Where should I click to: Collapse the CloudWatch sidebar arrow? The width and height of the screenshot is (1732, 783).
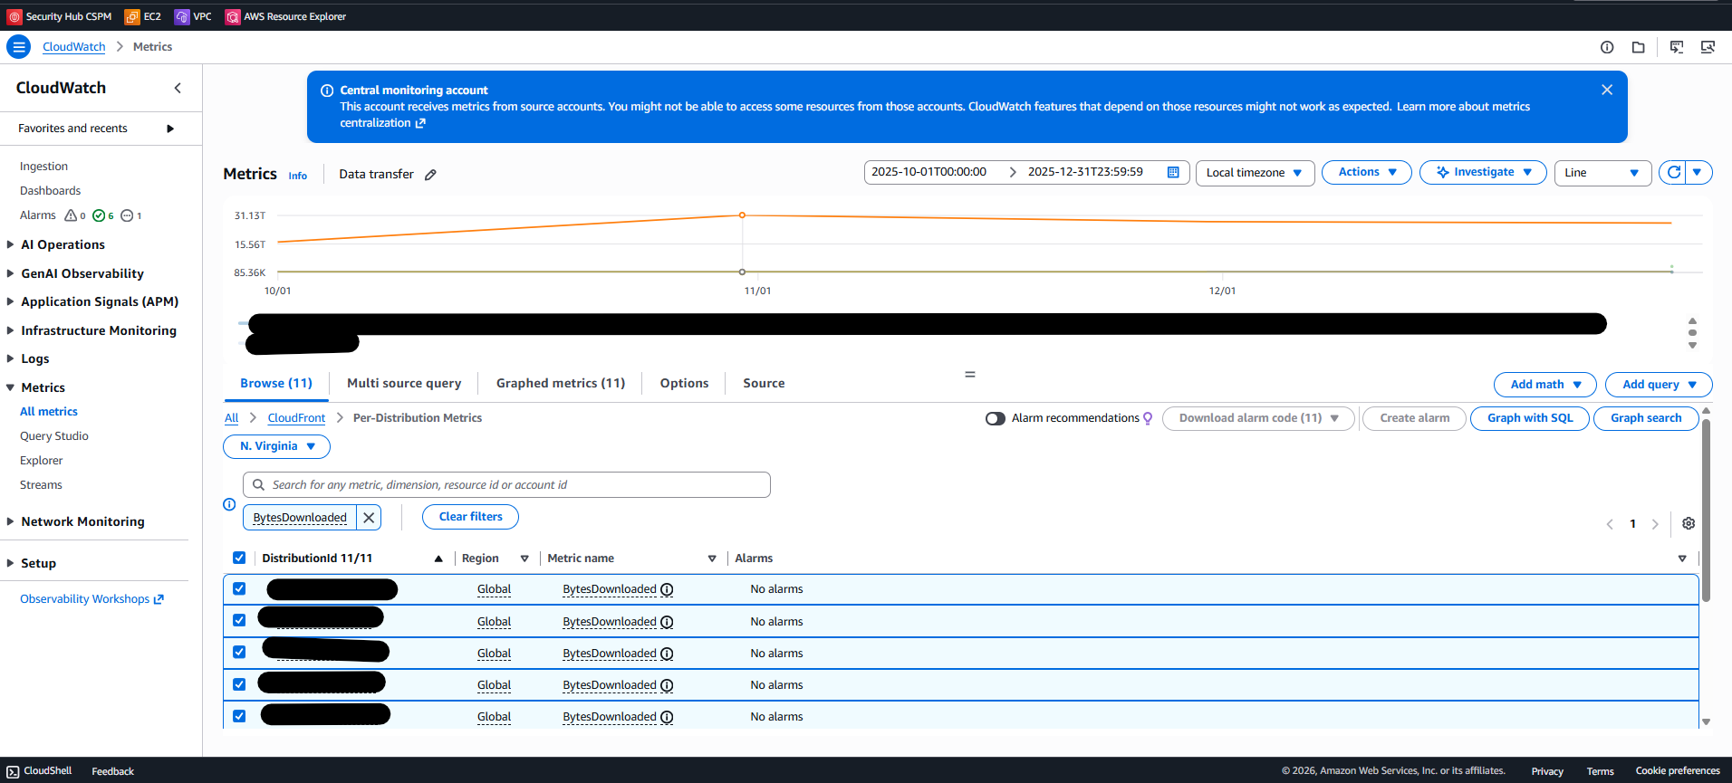pos(178,88)
